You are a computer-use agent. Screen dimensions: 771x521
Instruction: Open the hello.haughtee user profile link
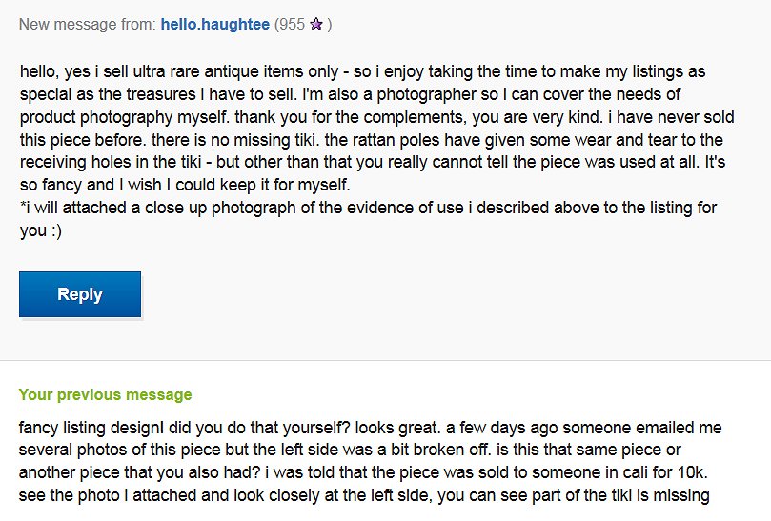coord(214,25)
